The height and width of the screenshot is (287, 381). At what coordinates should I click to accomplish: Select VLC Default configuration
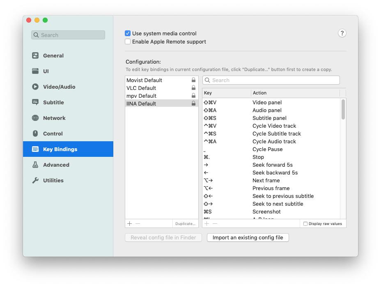coord(162,88)
